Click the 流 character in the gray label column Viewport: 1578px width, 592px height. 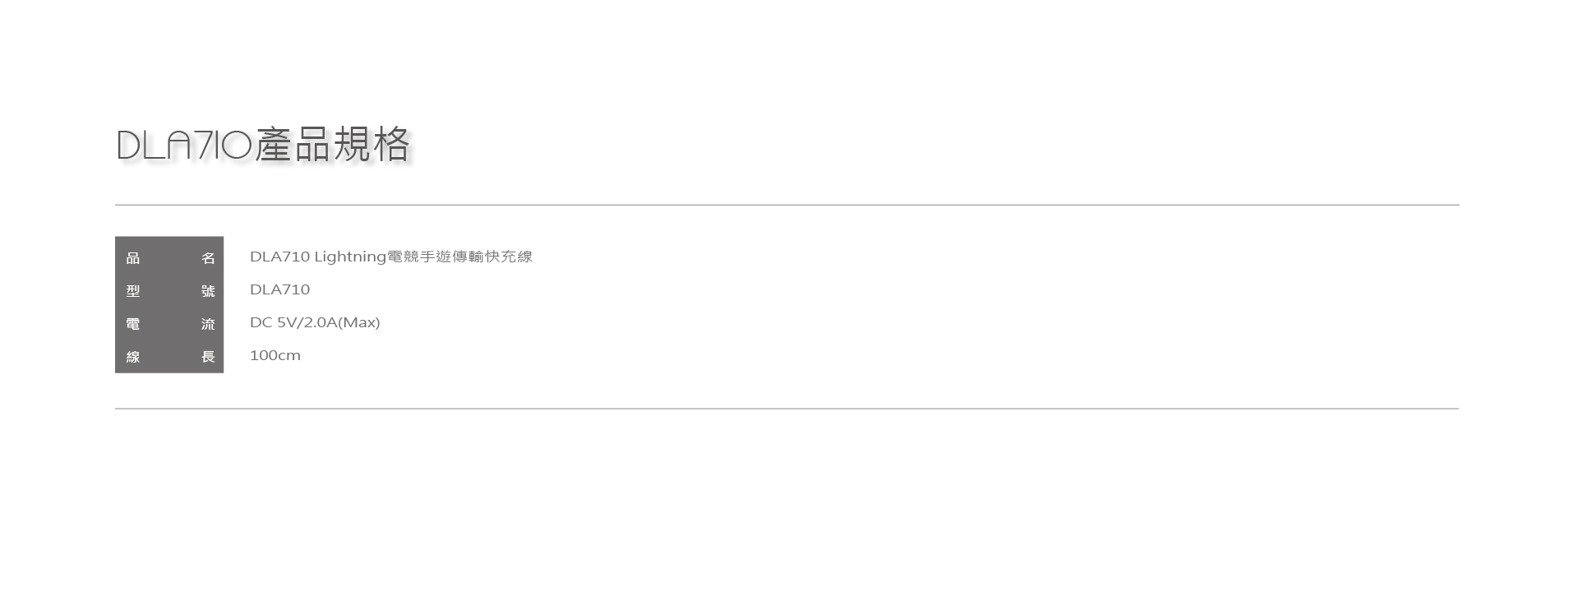[208, 324]
